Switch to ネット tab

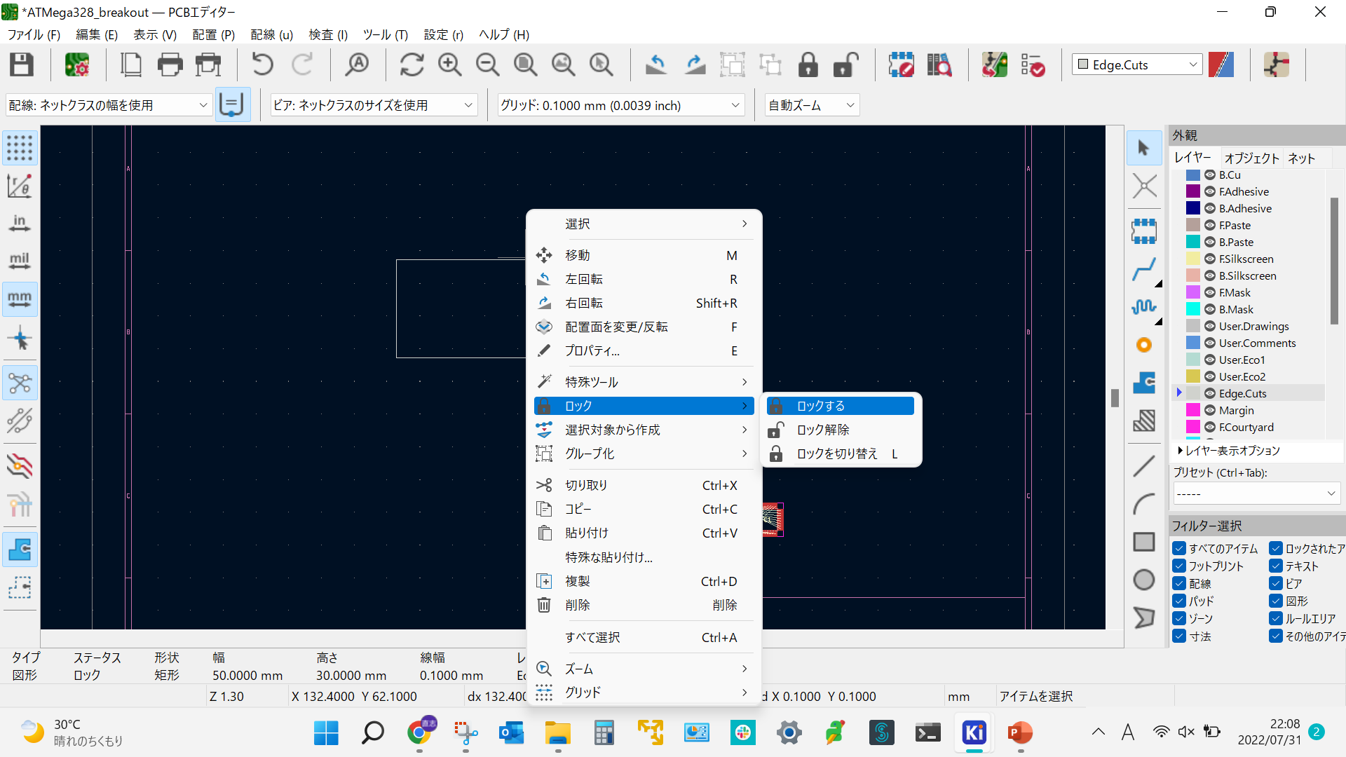click(1301, 158)
